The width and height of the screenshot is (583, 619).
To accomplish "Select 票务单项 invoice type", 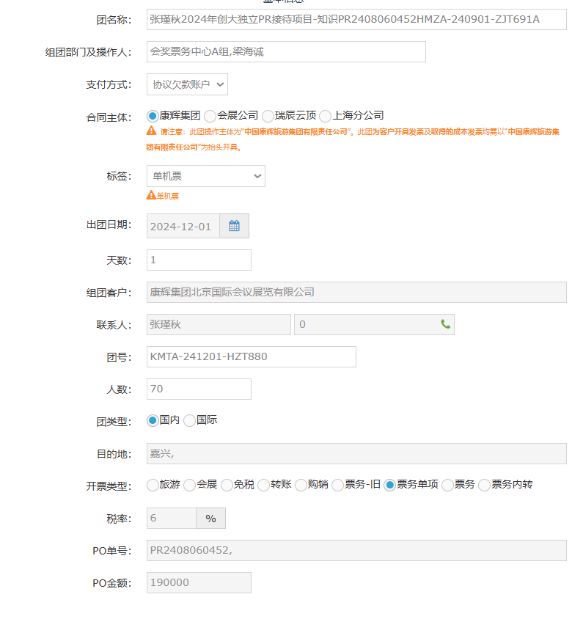I will (389, 485).
